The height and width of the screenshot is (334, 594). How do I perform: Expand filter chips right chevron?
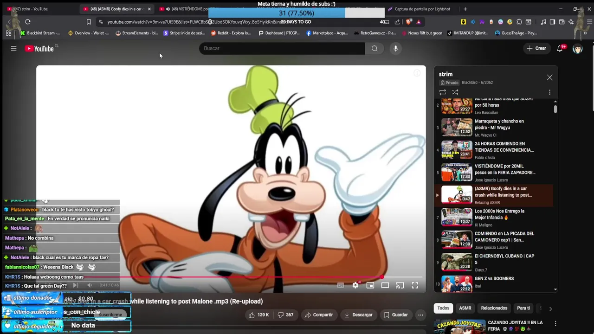(x=550, y=308)
